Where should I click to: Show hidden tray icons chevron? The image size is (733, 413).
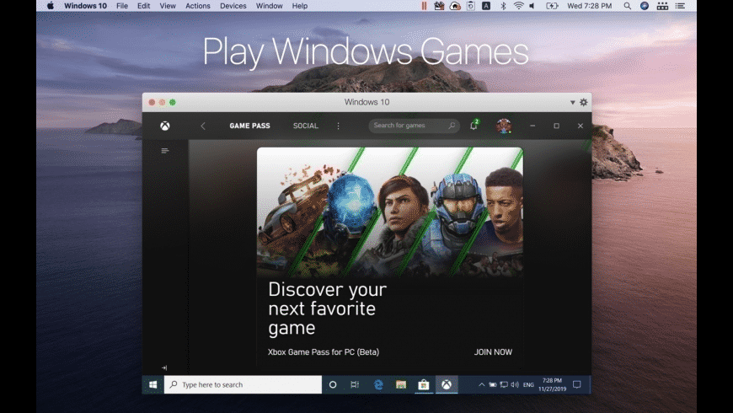click(x=481, y=384)
